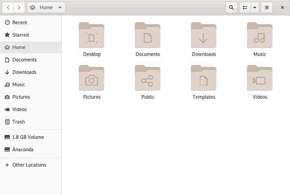290x195 pixels.
Task: Mount the 1.8 GB Volume
Action: pyautogui.click(x=28, y=137)
